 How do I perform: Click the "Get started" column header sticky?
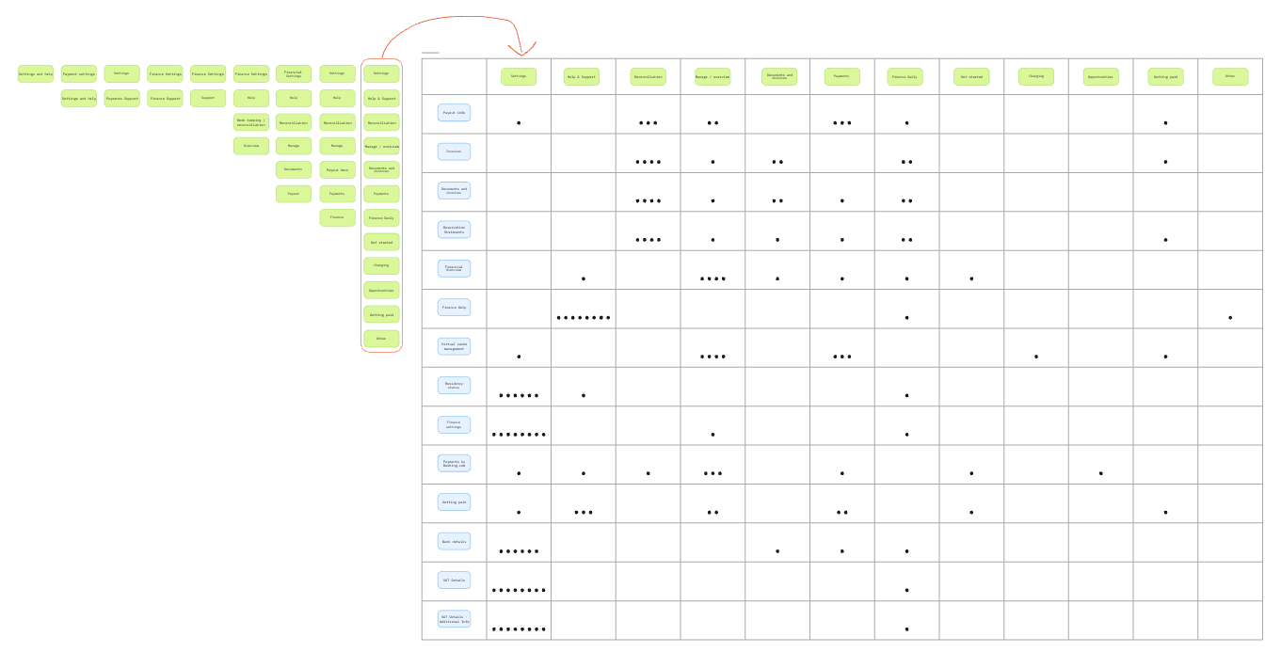coord(970,76)
